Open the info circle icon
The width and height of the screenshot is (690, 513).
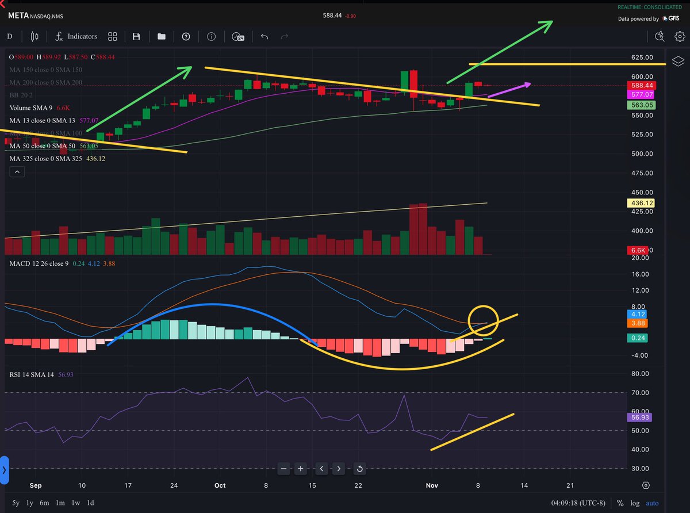coord(211,36)
